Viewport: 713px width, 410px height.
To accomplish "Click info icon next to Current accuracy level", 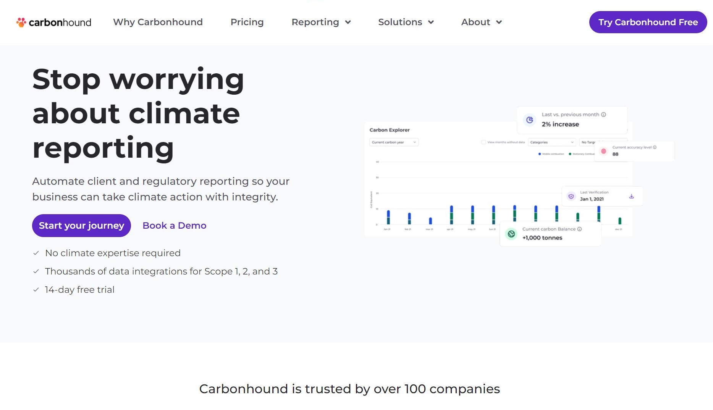I will coord(655,147).
